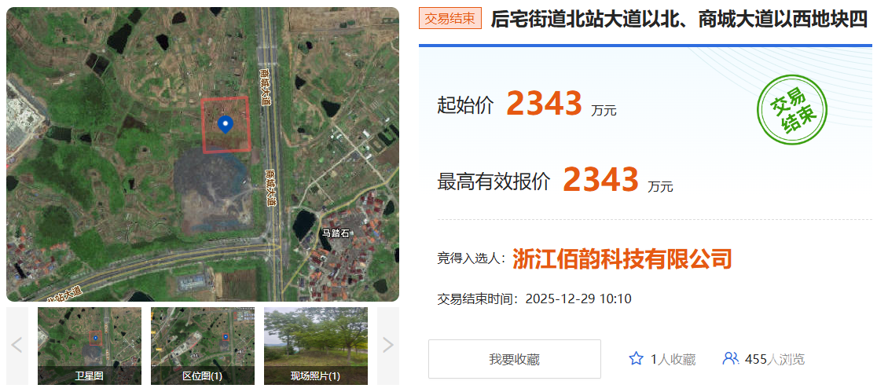Go to next thumbnails with right arrow
Image resolution: width=877 pixels, height=392 pixels.
[x=387, y=346]
